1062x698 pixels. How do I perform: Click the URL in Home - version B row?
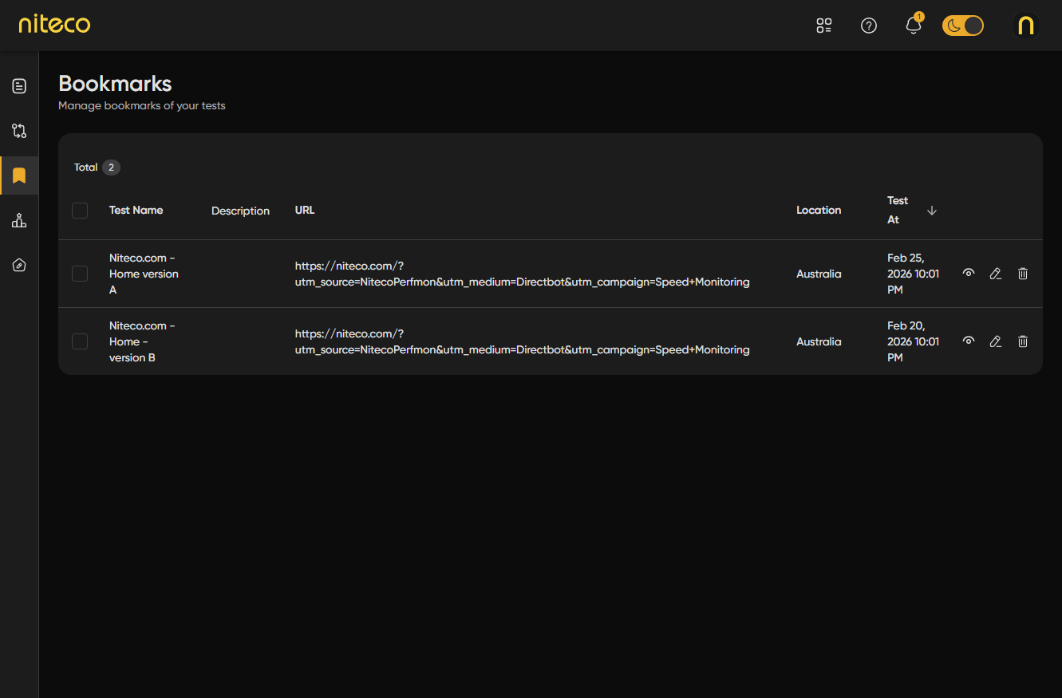[523, 341]
